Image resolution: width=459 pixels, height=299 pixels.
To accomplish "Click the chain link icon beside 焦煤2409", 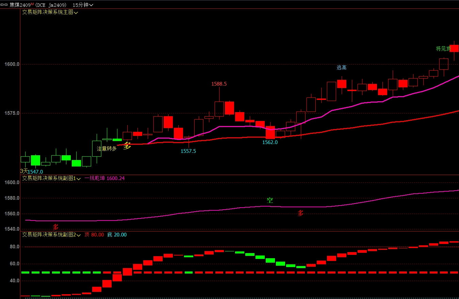I will click(x=4, y=5).
